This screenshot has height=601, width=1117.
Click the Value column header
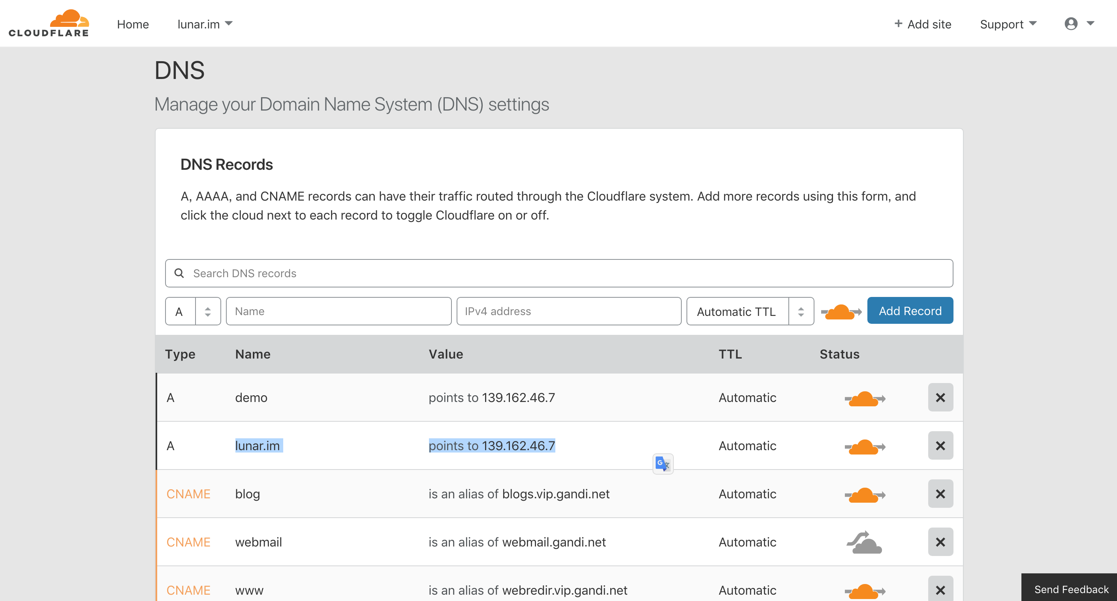point(446,354)
